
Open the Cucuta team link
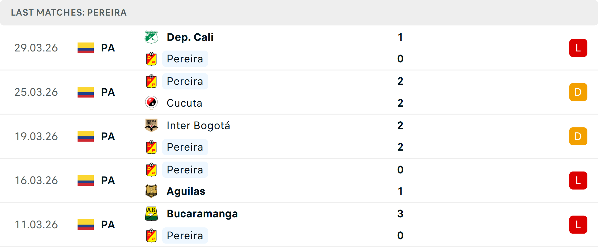[x=184, y=103]
